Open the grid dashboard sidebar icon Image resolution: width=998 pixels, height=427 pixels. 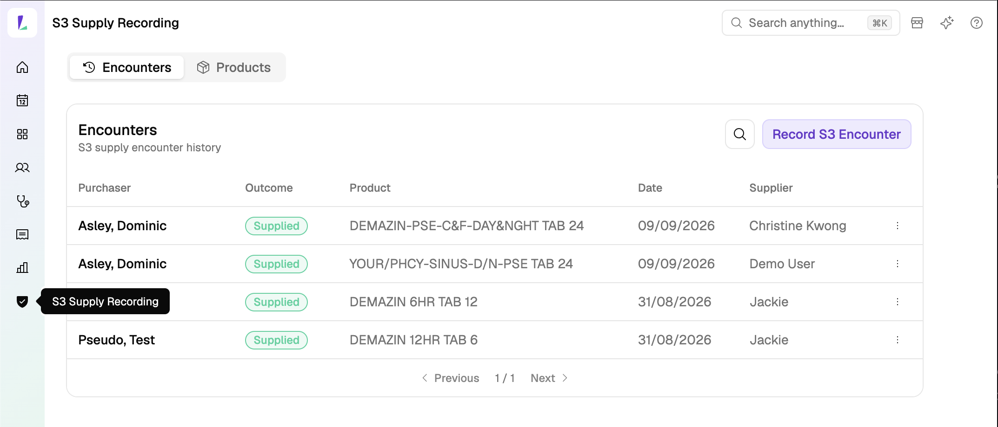22,134
